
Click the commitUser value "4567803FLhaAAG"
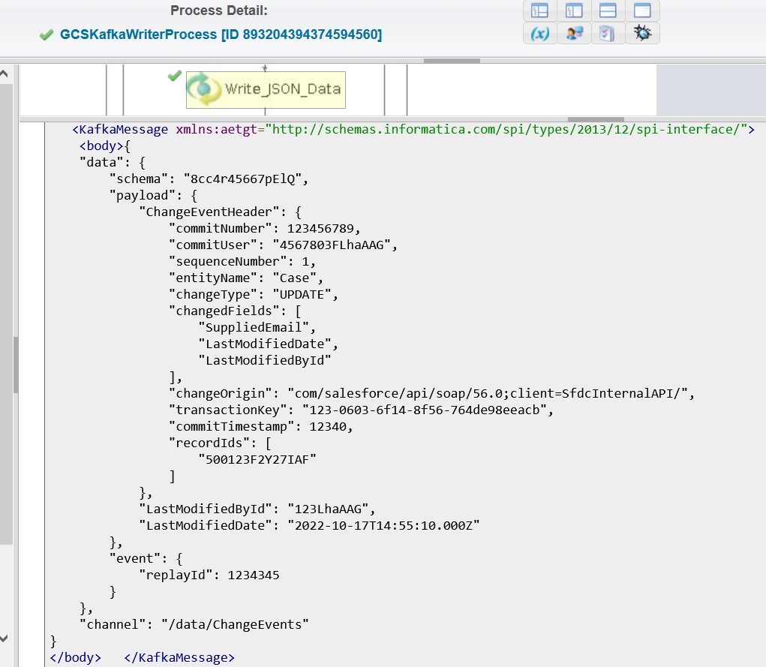pos(332,245)
